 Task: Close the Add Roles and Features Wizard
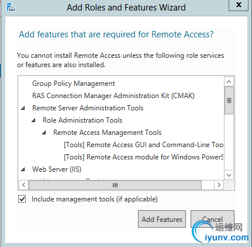pos(239,5)
